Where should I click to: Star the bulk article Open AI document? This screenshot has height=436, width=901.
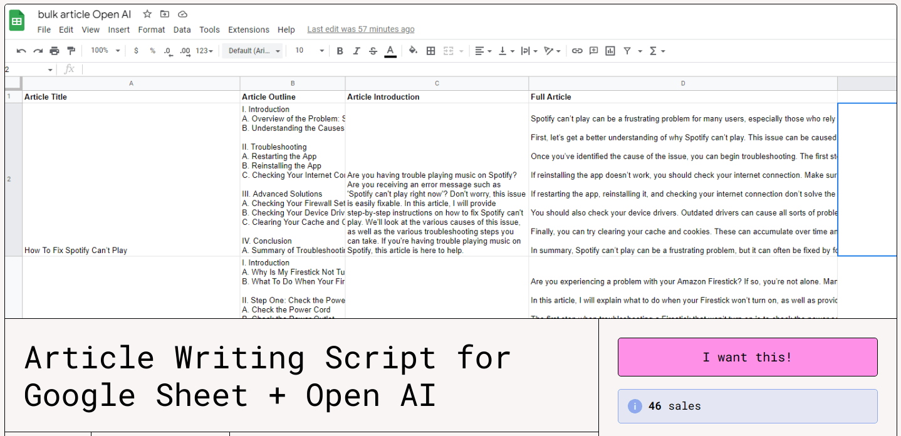tap(147, 14)
